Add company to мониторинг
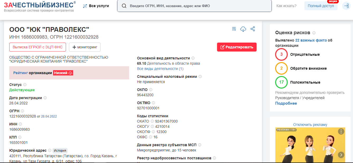Screen dimensions: 353x163 (85, 47)
